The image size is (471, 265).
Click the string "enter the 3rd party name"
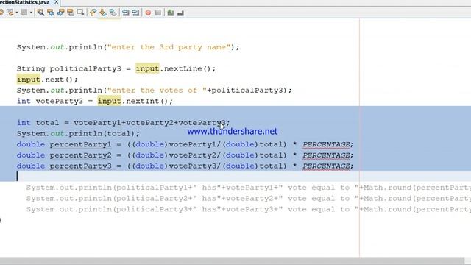coord(169,47)
